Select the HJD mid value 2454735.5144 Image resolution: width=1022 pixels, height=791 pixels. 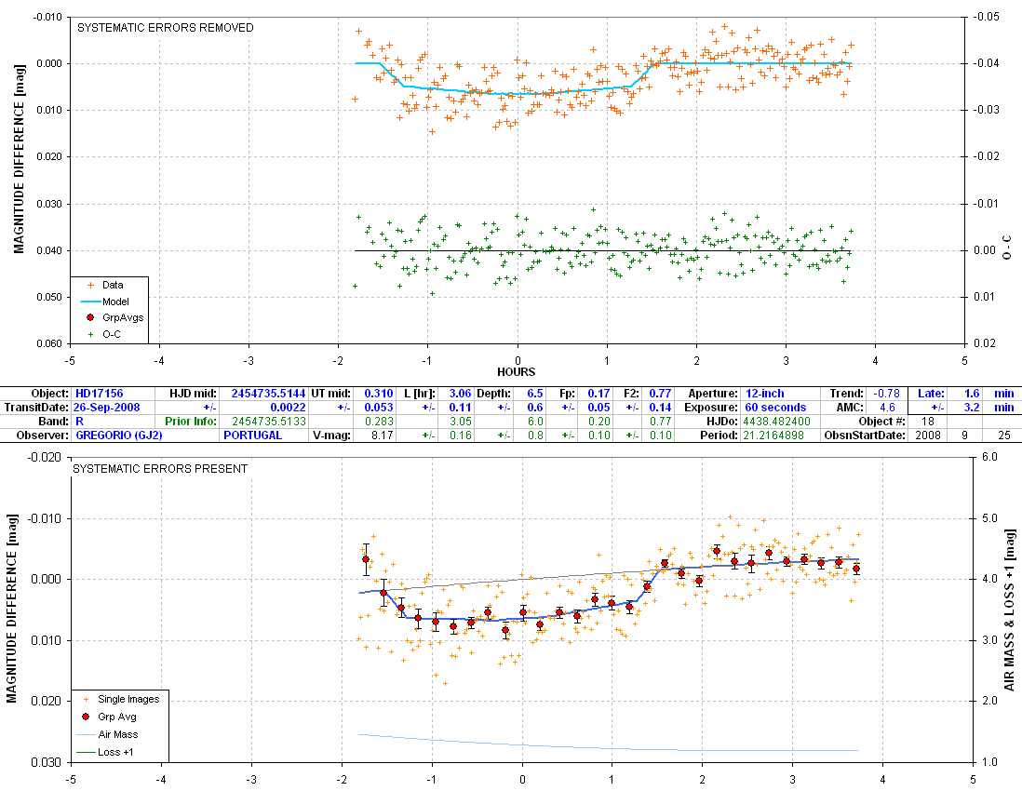tap(269, 394)
